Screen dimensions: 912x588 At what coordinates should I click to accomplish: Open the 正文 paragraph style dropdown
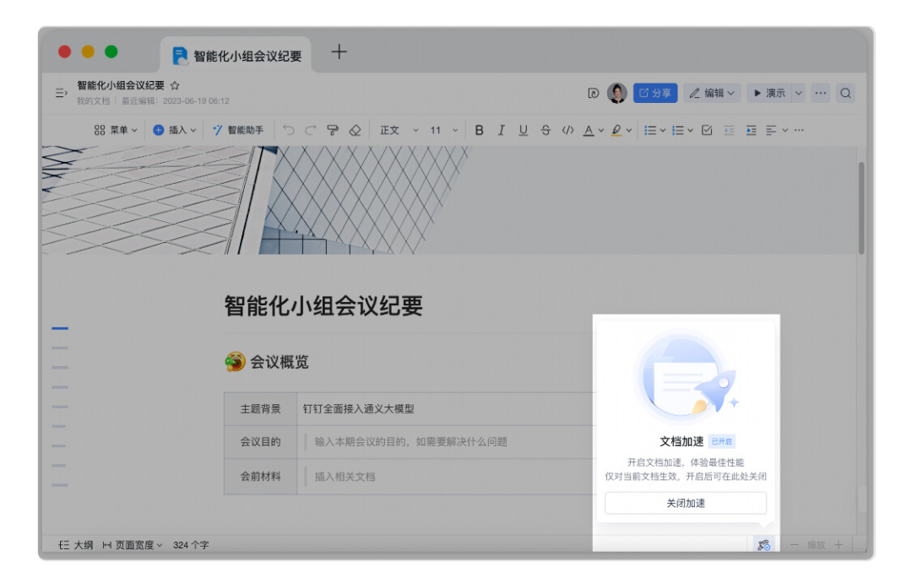click(x=399, y=130)
